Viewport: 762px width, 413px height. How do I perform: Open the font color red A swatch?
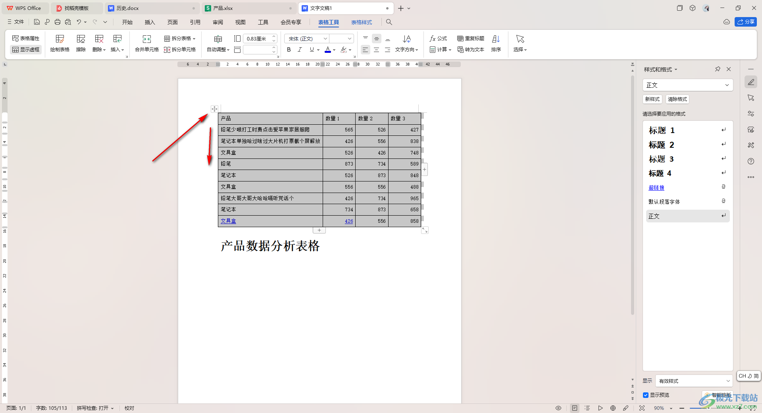tap(328, 50)
